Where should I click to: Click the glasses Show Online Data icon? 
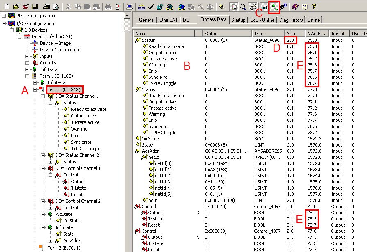[264, 7]
